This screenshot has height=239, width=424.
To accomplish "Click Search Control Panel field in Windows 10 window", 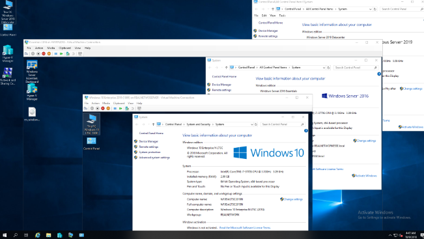I will tap(283, 124).
